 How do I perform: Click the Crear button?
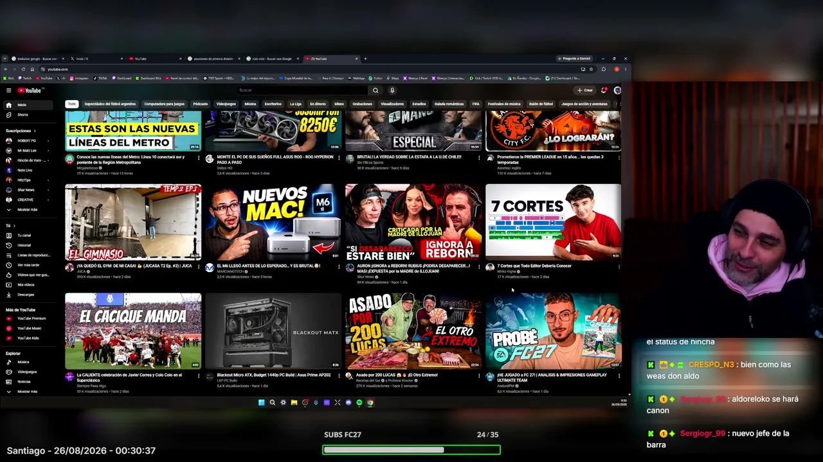tap(585, 90)
